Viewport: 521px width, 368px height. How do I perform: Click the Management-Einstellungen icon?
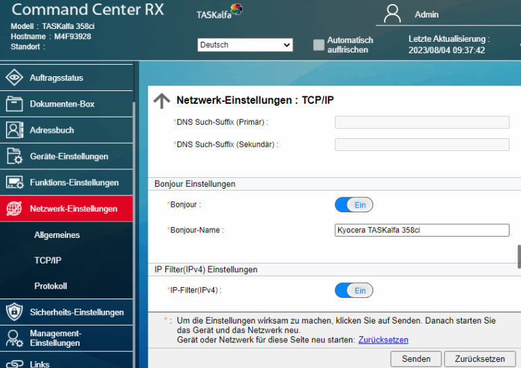[14, 338]
